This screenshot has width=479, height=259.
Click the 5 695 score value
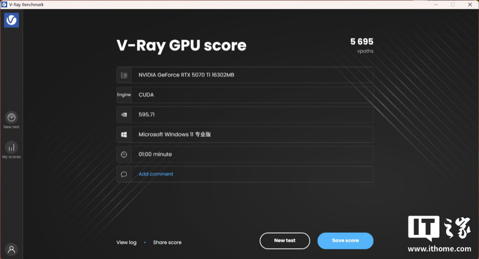pyautogui.click(x=362, y=41)
